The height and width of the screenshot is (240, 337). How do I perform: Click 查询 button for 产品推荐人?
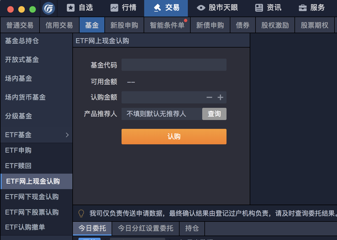click(214, 114)
